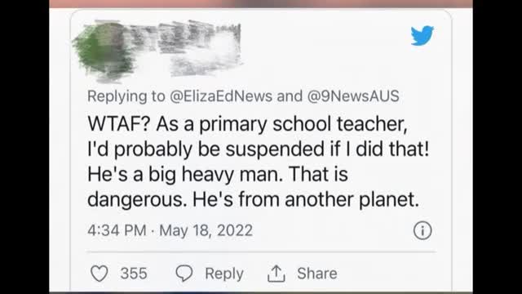Click the 'I'd probably be suspended' line
Viewport: 522px width, 294px height.
pyautogui.click(x=258, y=149)
